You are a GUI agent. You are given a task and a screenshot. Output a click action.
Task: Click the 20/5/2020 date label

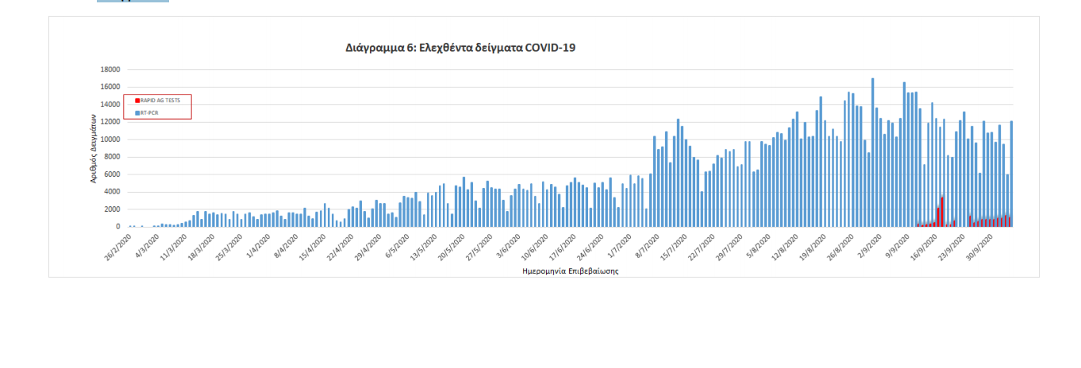pos(448,247)
